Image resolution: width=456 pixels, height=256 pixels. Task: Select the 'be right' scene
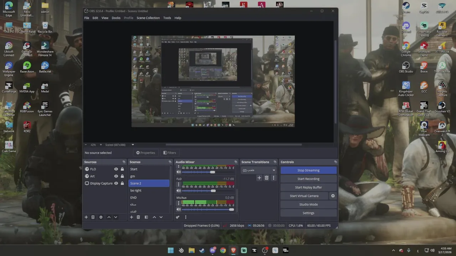[x=149, y=191]
